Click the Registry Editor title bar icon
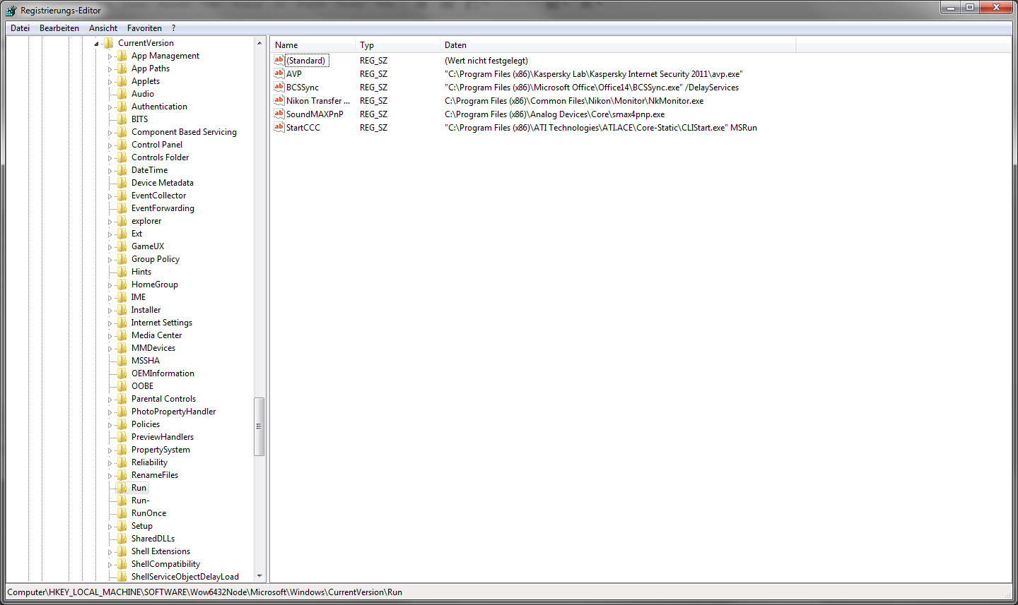This screenshot has height=605, width=1018. pos(11,11)
